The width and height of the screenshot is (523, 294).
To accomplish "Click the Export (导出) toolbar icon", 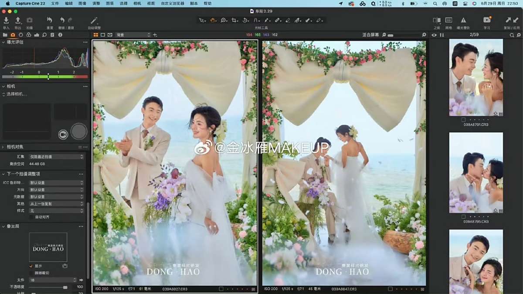I will 18,20.
